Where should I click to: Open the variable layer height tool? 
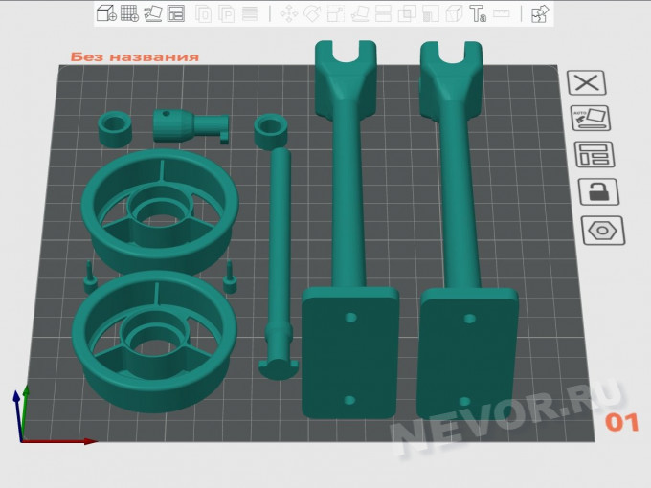click(250, 13)
